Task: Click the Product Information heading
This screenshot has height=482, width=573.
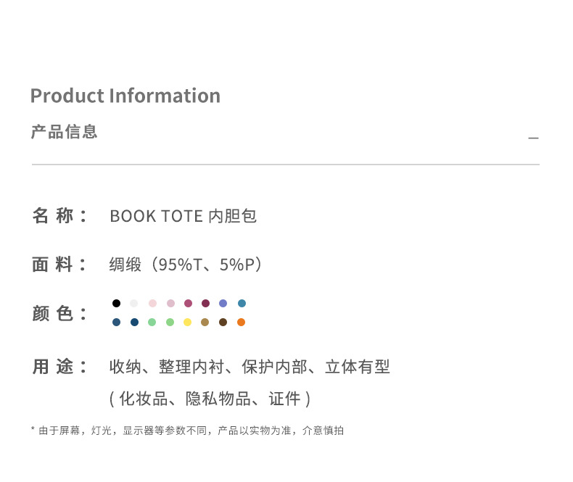Action: (125, 96)
